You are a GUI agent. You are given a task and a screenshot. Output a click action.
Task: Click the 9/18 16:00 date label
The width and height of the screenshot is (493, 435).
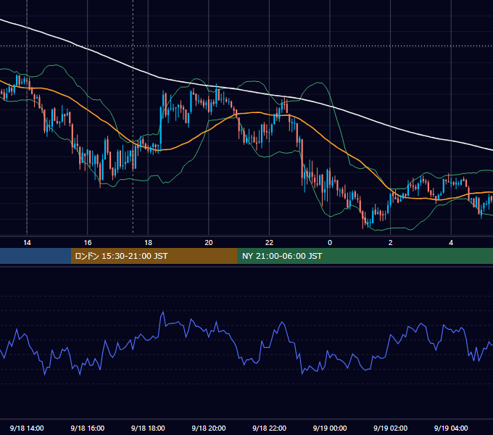(88, 428)
